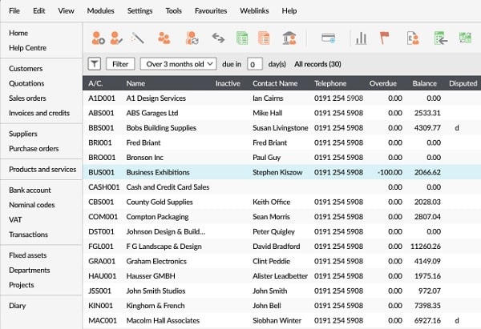481x329 pixels.
Task: Click the edit customer icon with checkmark
Action: pyautogui.click(x=116, y=38)
